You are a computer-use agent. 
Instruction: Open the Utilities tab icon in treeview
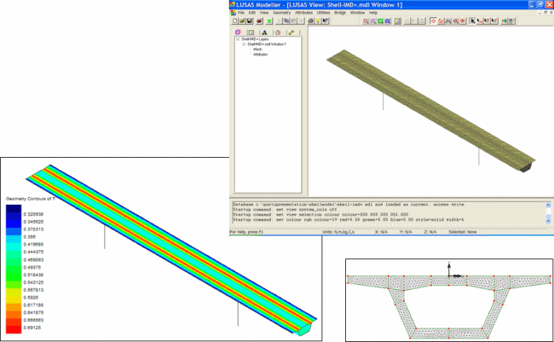pos(291,32)
